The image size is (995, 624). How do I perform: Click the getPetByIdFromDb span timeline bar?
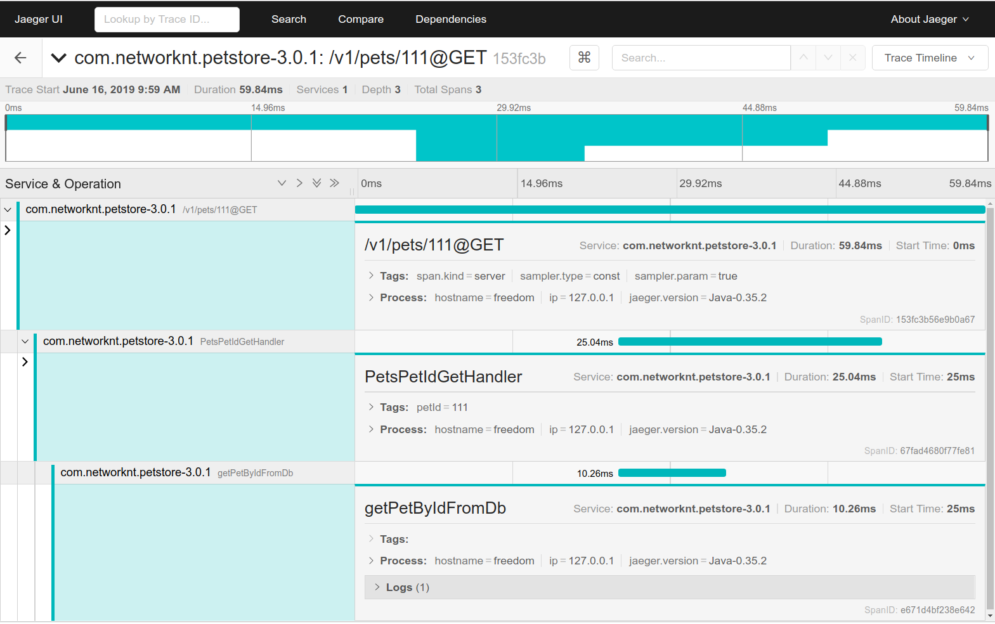[672, 473]
